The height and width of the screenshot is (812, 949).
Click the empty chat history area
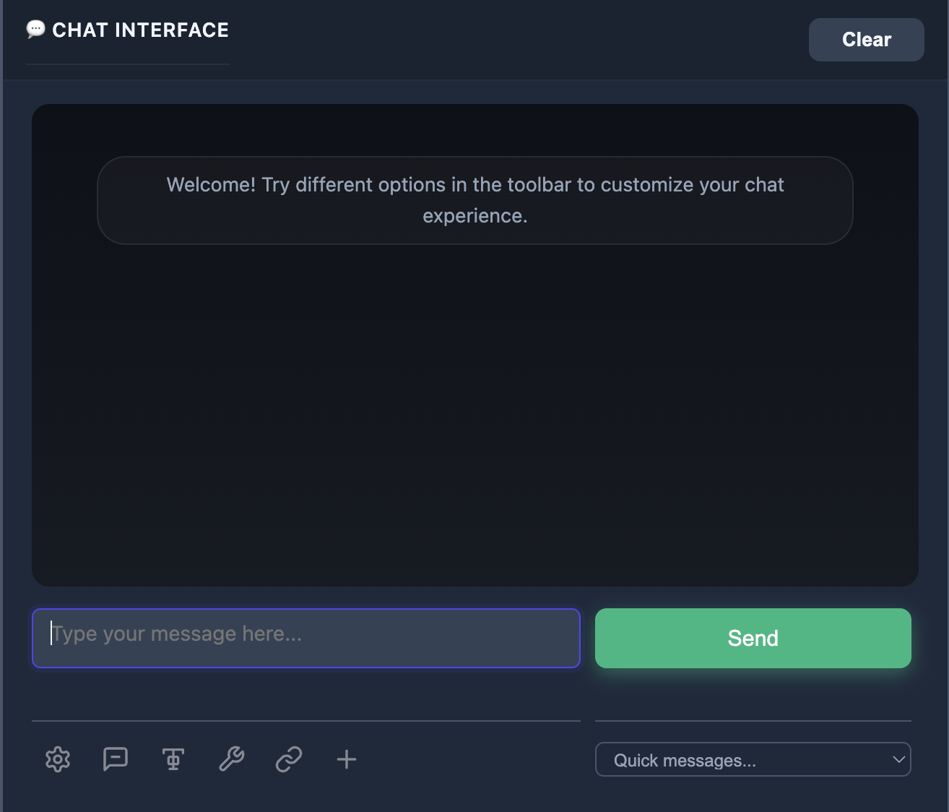tap(475, 412)
